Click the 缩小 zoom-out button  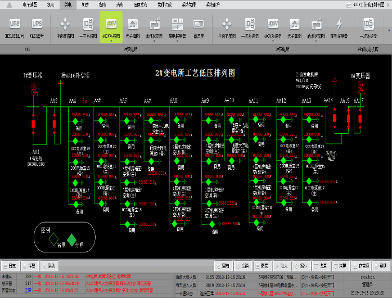coord(301,266)
